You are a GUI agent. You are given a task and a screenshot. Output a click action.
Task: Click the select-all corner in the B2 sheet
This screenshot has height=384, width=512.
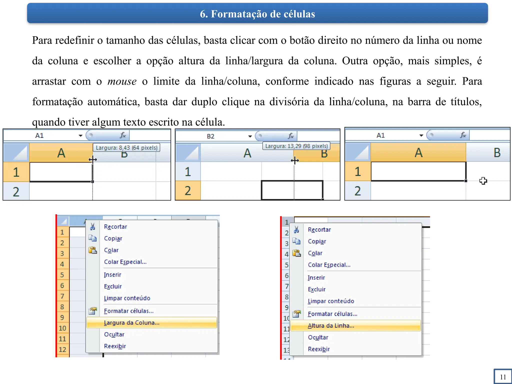pyautogui.click(x=188, y=153)
